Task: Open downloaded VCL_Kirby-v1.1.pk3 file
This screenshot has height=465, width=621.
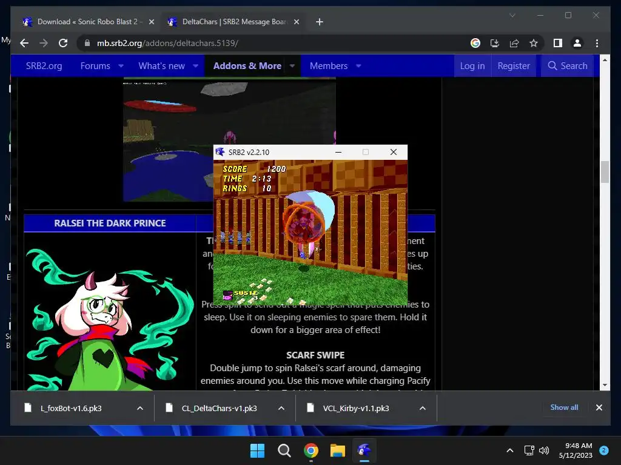Action: tap(356, 408)
